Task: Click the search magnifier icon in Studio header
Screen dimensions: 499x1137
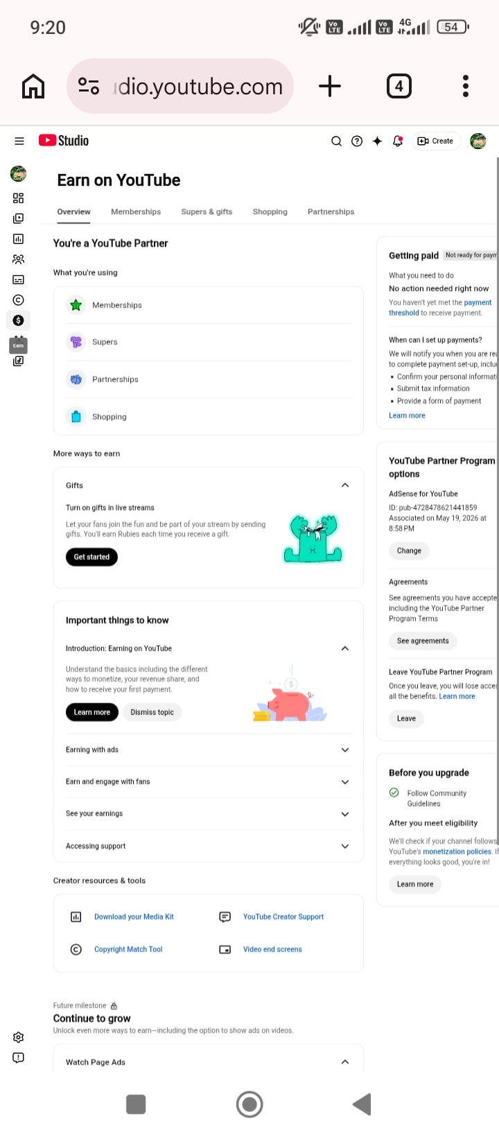Action: point(336,141)
